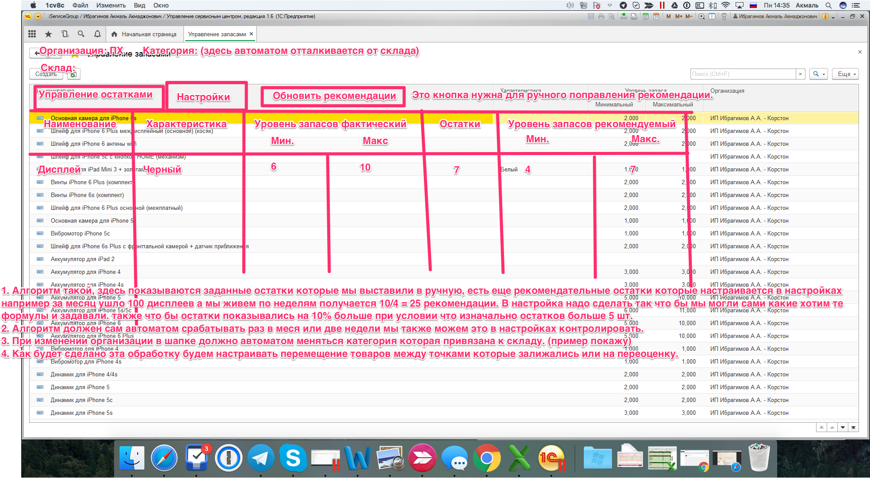The image size is (870, 478).
Task: Open the sections menu grid icon
Action: 32,34
